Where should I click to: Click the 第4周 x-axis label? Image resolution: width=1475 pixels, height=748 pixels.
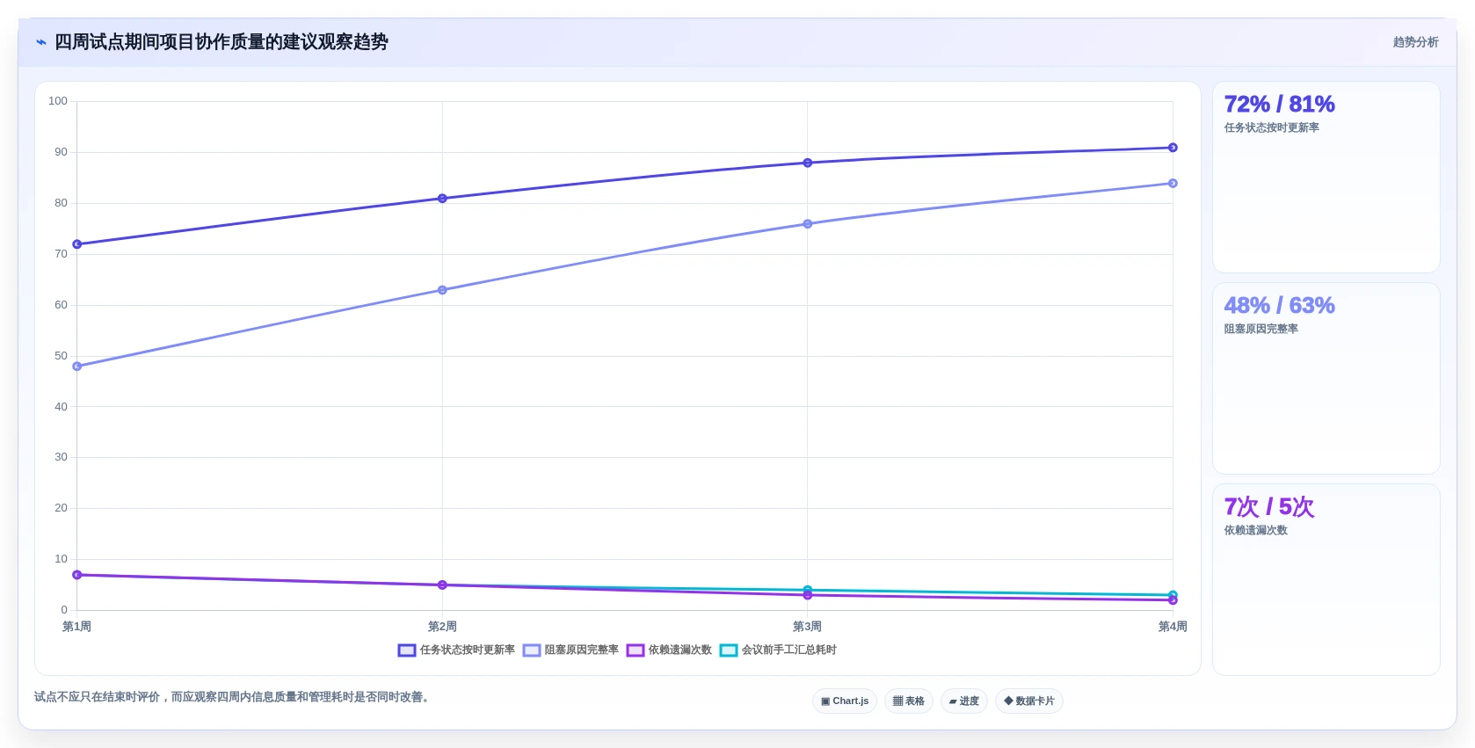coord(1173,627)
